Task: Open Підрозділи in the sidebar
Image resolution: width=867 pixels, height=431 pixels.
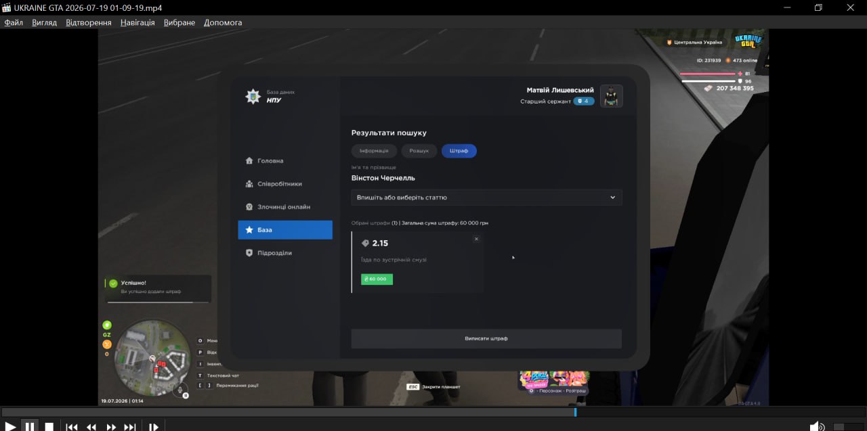Action: 285,253
